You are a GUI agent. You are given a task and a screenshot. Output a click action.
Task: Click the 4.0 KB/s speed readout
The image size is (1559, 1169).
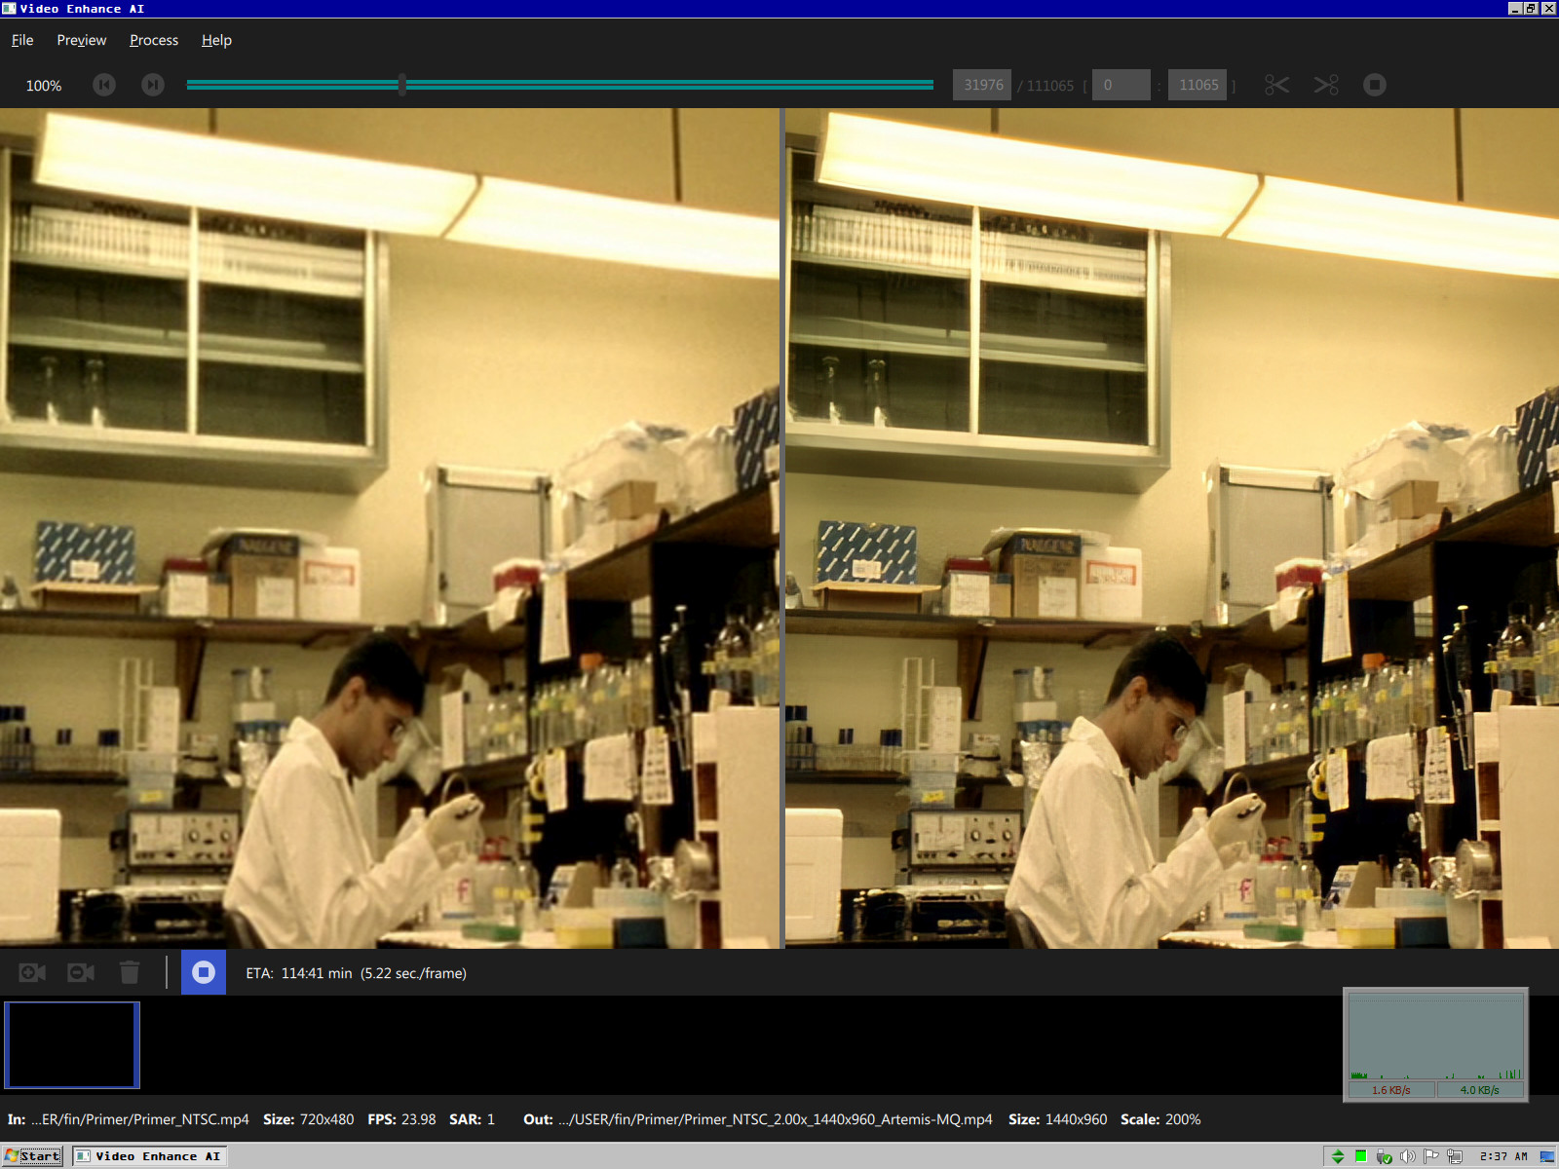(x=1479, y=1090)
